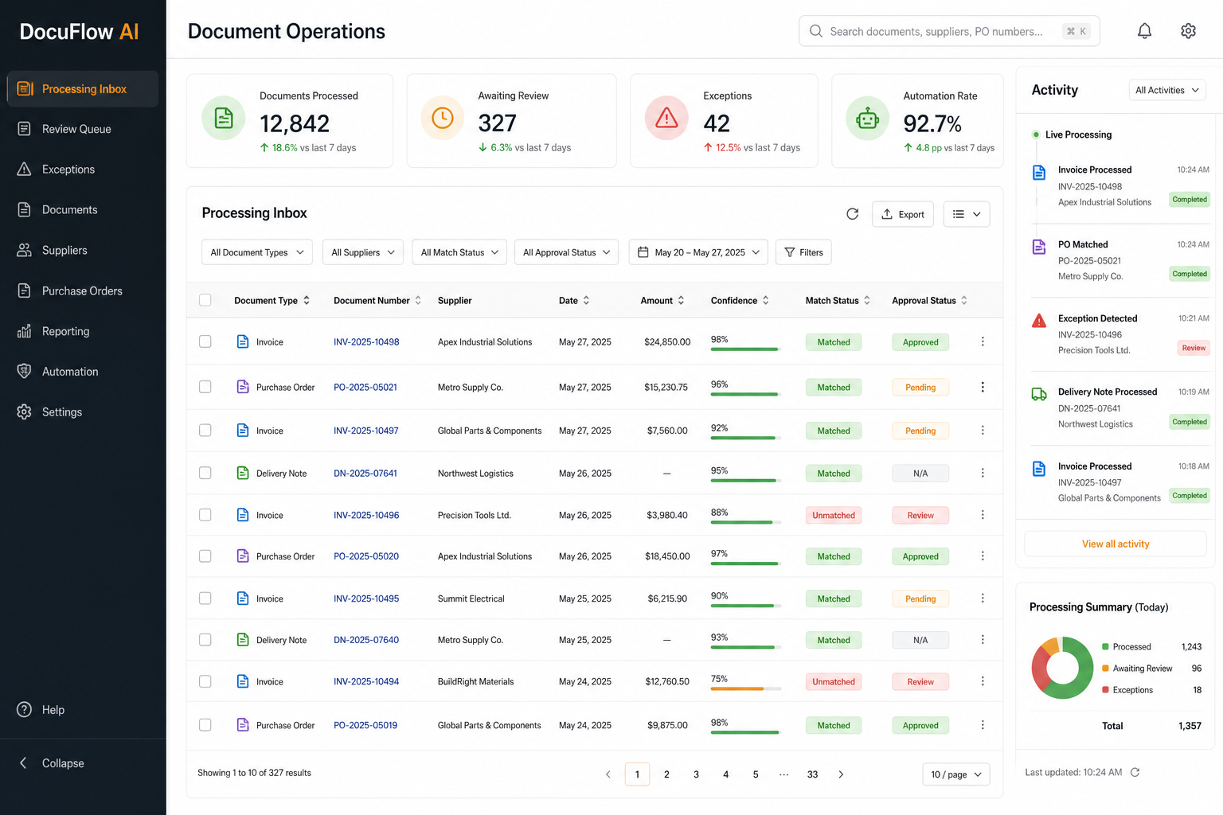
Task: Click the Automation Rate robot icon
Action: (867, 118)
